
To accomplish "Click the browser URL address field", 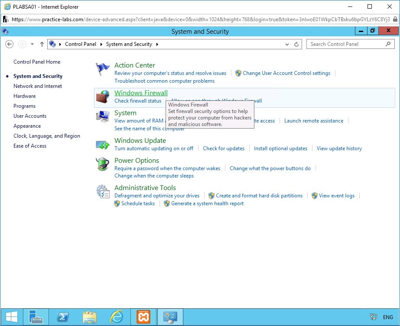I will [x=201, y=19].
